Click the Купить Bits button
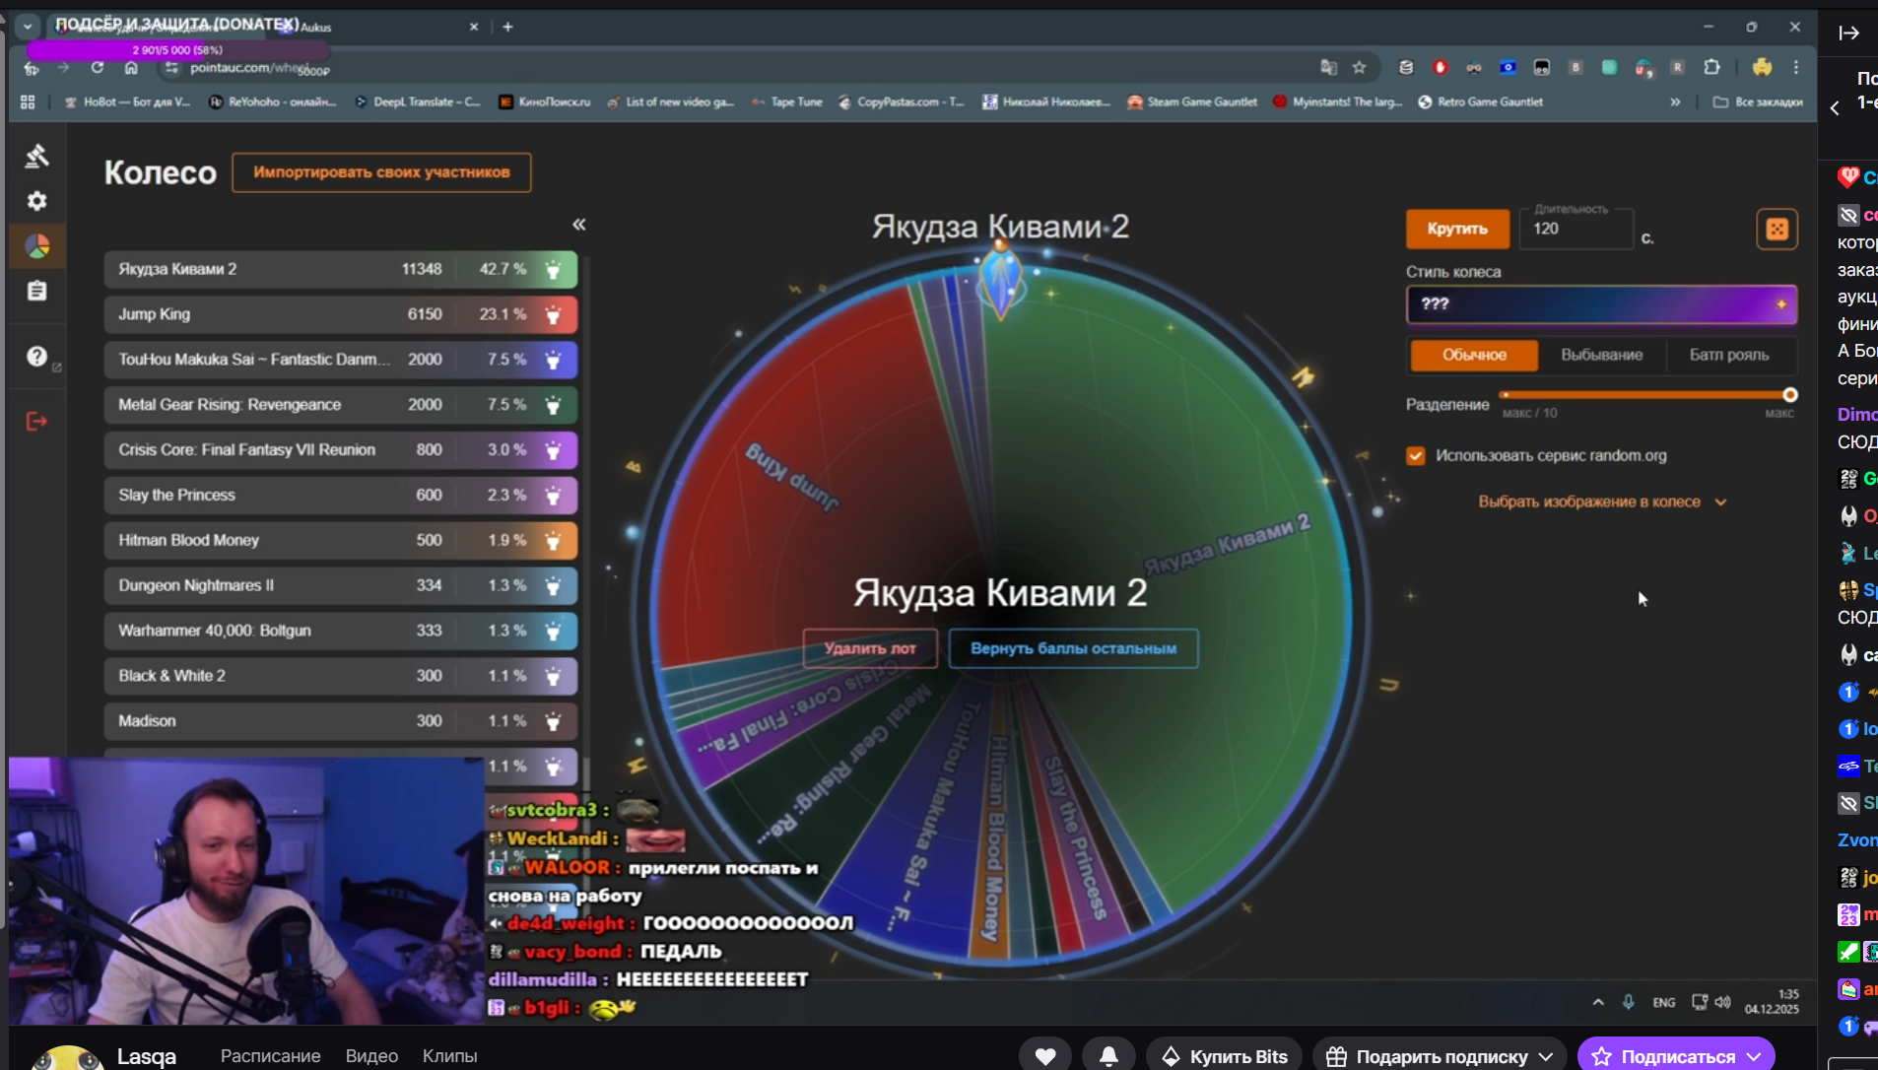This screenshot has height=1070, width=1878. [x=1225, y=1055]
